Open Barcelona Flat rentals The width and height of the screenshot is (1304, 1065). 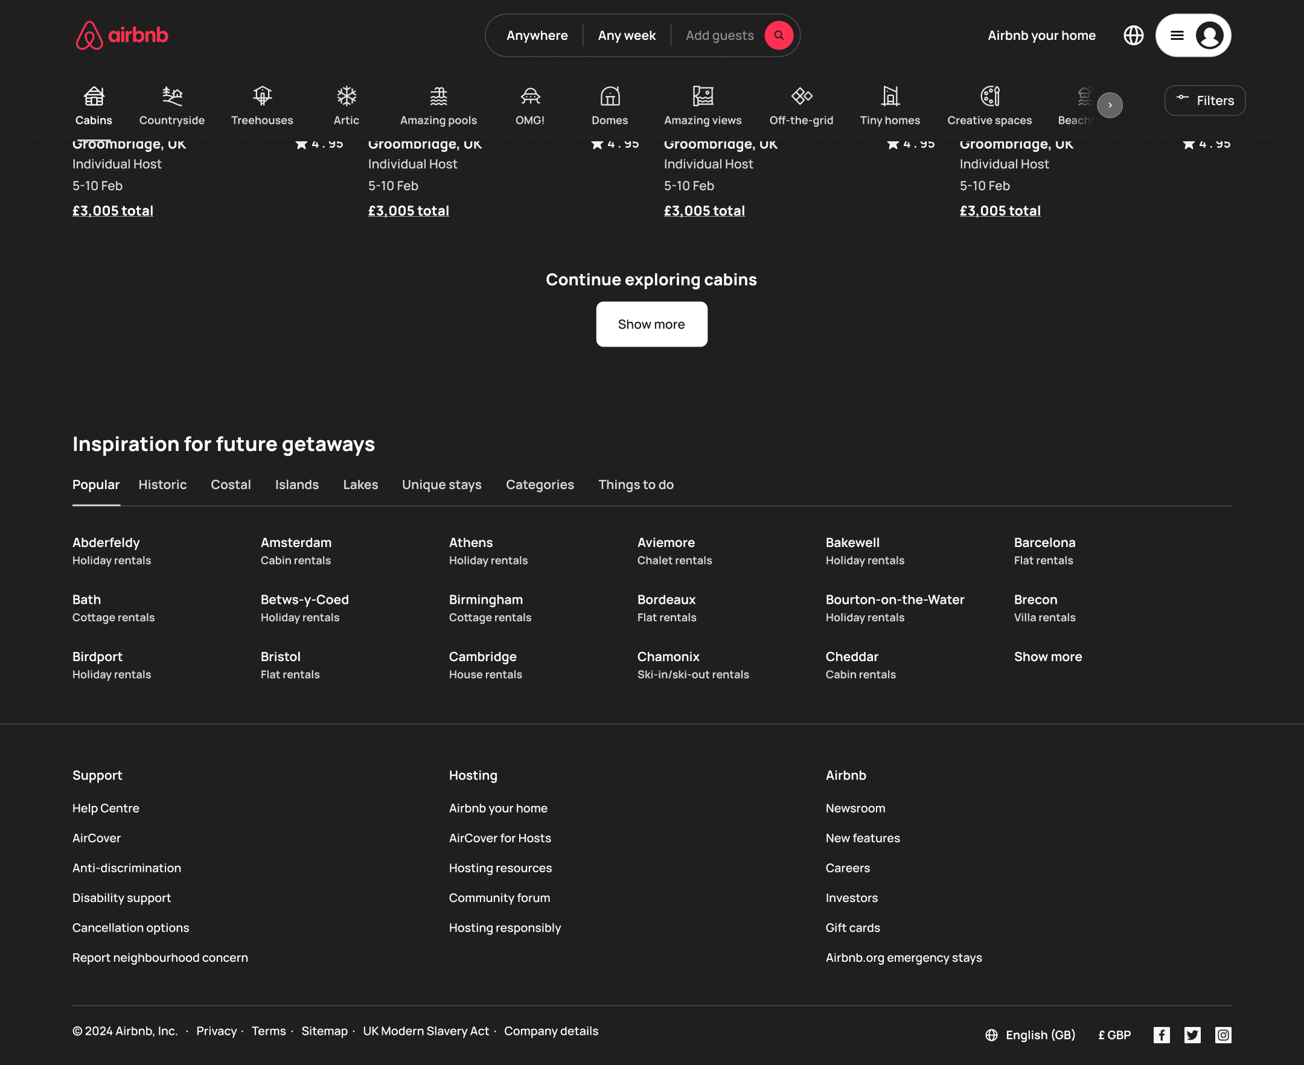[x=1044, y=551]
